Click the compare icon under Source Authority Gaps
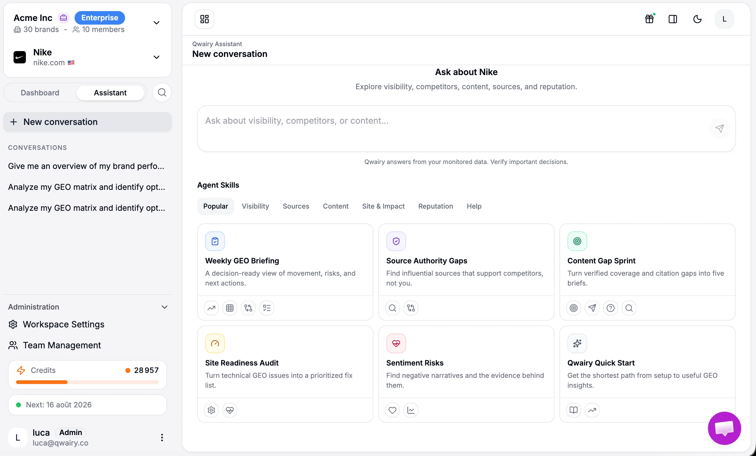 (411, 308)
